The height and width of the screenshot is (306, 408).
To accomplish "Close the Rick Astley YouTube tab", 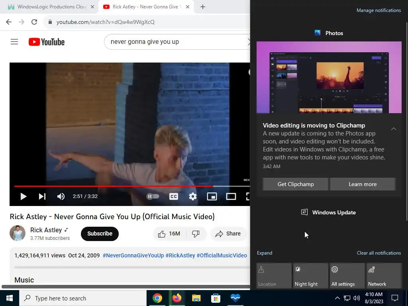I will coord(188,7).
